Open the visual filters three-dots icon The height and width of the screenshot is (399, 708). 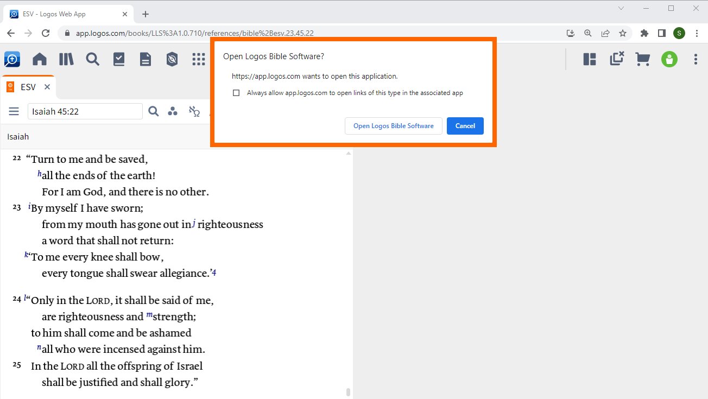click(x=173, y=111)
